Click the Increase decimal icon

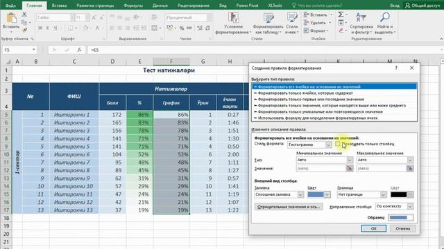click(x=200, y=28)
